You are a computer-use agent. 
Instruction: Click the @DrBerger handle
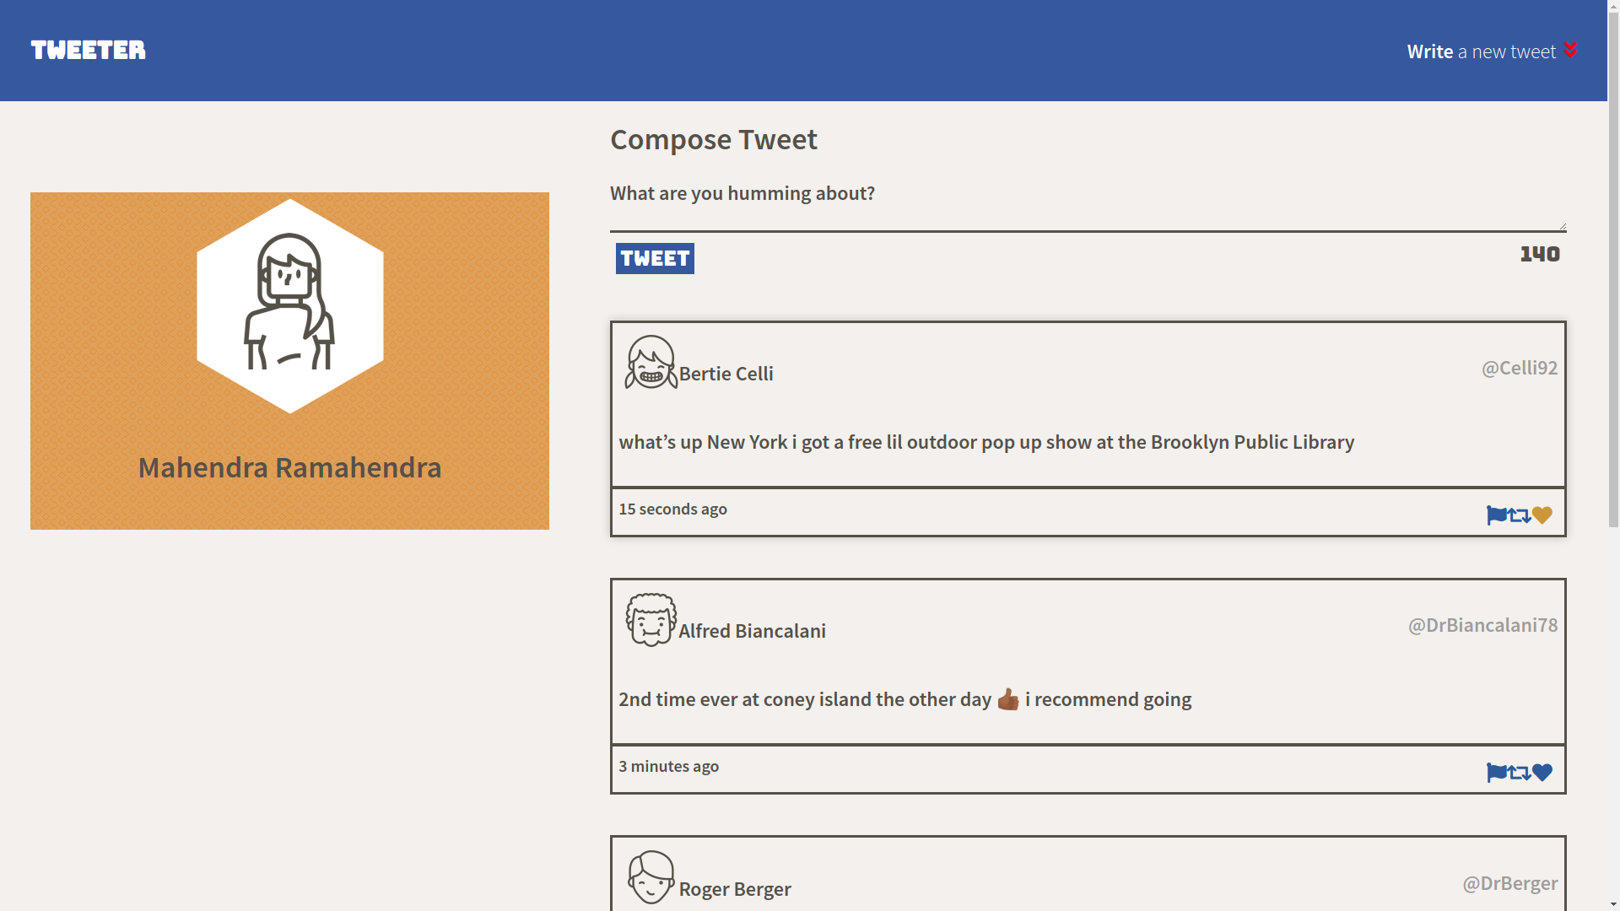click(x=1509, y=883)
